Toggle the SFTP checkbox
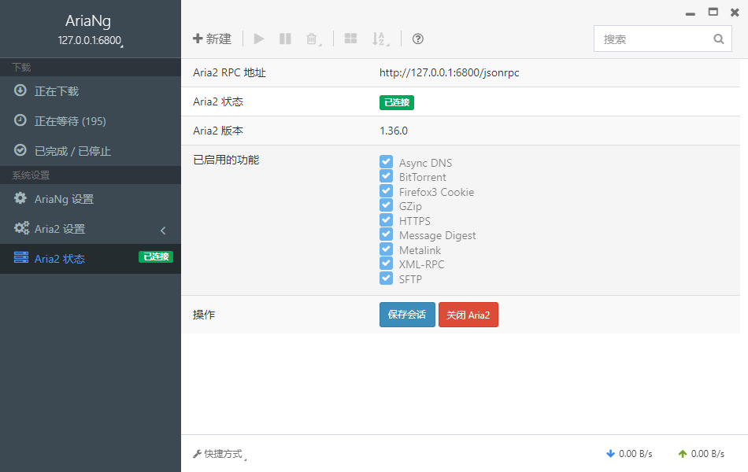 [x=386, y=278]
